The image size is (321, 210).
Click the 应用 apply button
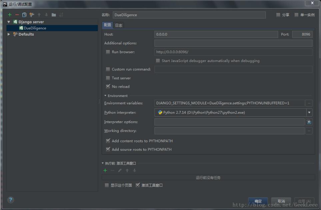304,201
